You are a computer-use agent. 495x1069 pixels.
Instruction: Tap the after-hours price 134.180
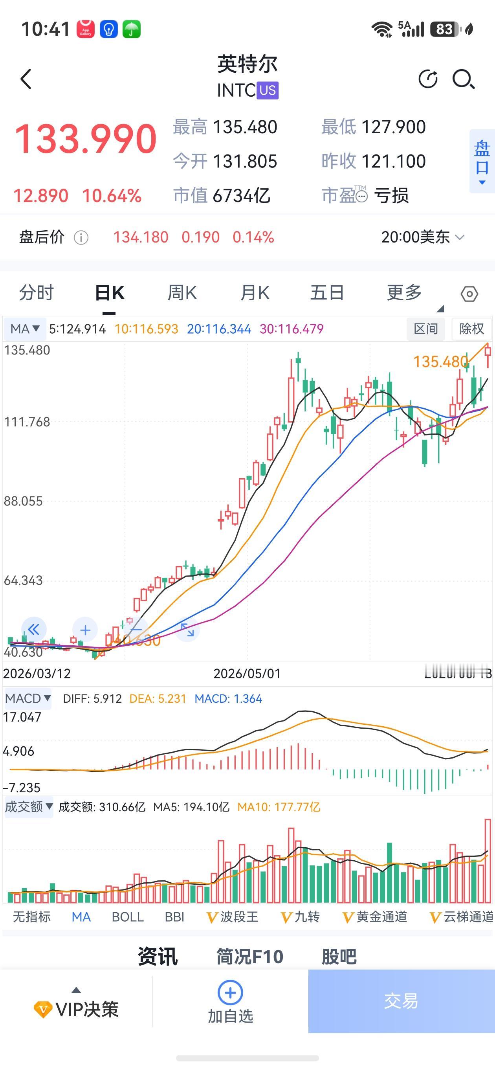pos(141,237)
